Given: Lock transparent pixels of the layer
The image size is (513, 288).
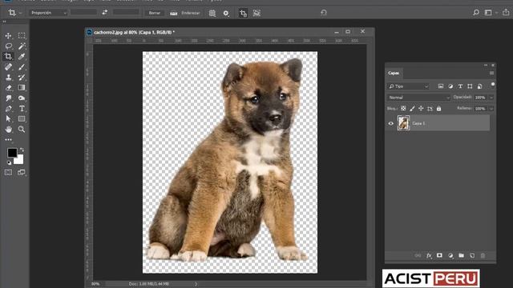Looking at the screenshot, I should point(403,109).
